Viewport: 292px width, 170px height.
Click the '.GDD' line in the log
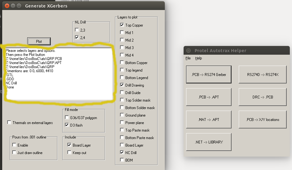(x=10, y=79)
